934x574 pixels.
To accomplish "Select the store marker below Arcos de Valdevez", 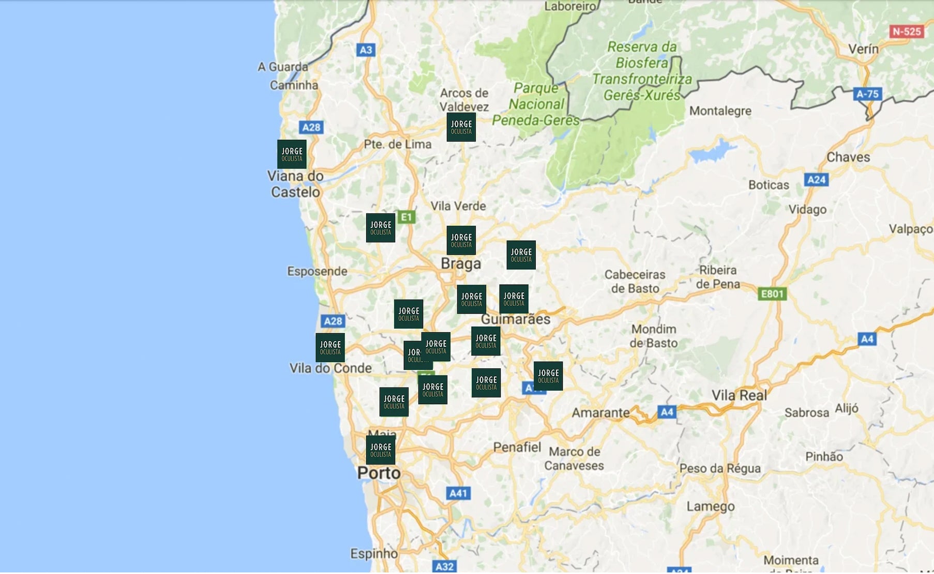I will coord(461,127).
